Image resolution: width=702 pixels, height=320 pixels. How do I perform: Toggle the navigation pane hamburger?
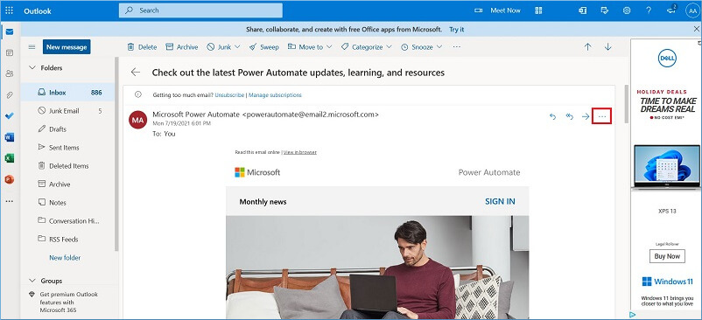tap(32, 47)
